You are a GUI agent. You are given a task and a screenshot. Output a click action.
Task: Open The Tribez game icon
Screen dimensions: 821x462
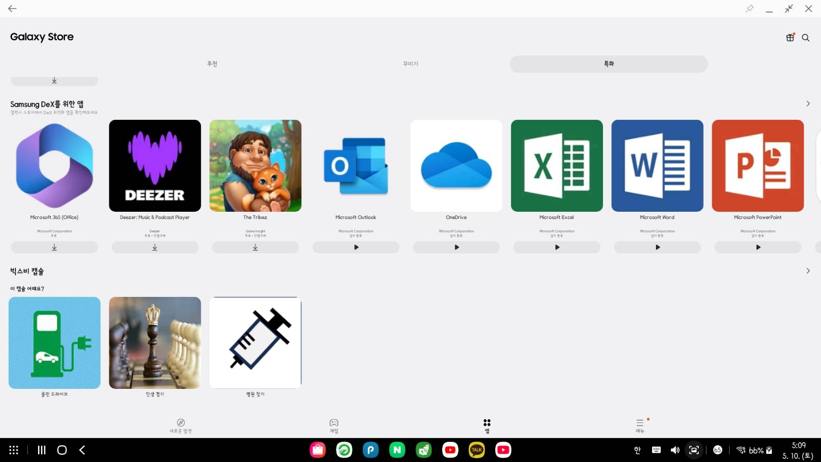click(x=256, y=166)
